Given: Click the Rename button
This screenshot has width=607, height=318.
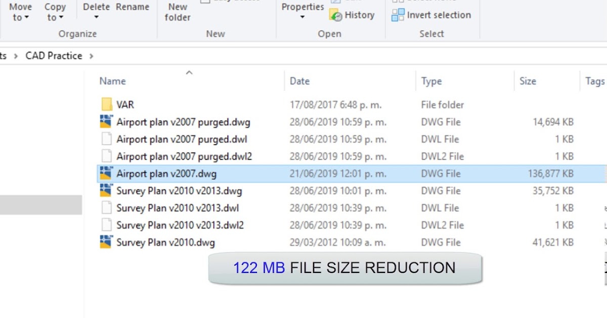Looking at the screenshot, I should point(133,7).
